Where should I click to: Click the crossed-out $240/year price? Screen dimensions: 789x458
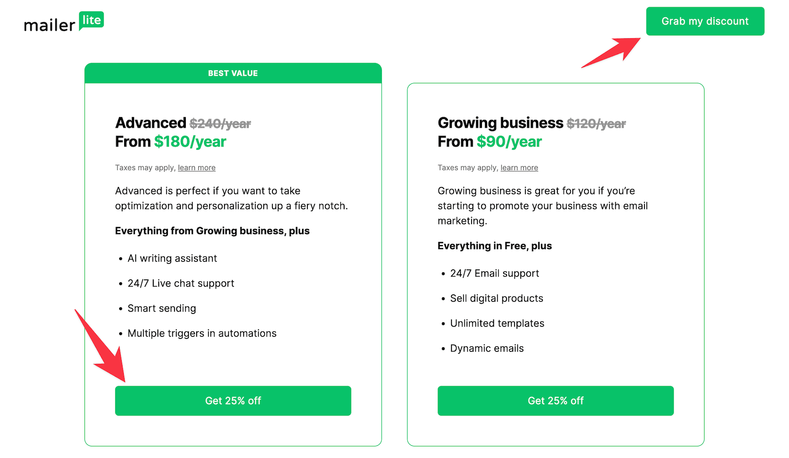tap(220, 124)
